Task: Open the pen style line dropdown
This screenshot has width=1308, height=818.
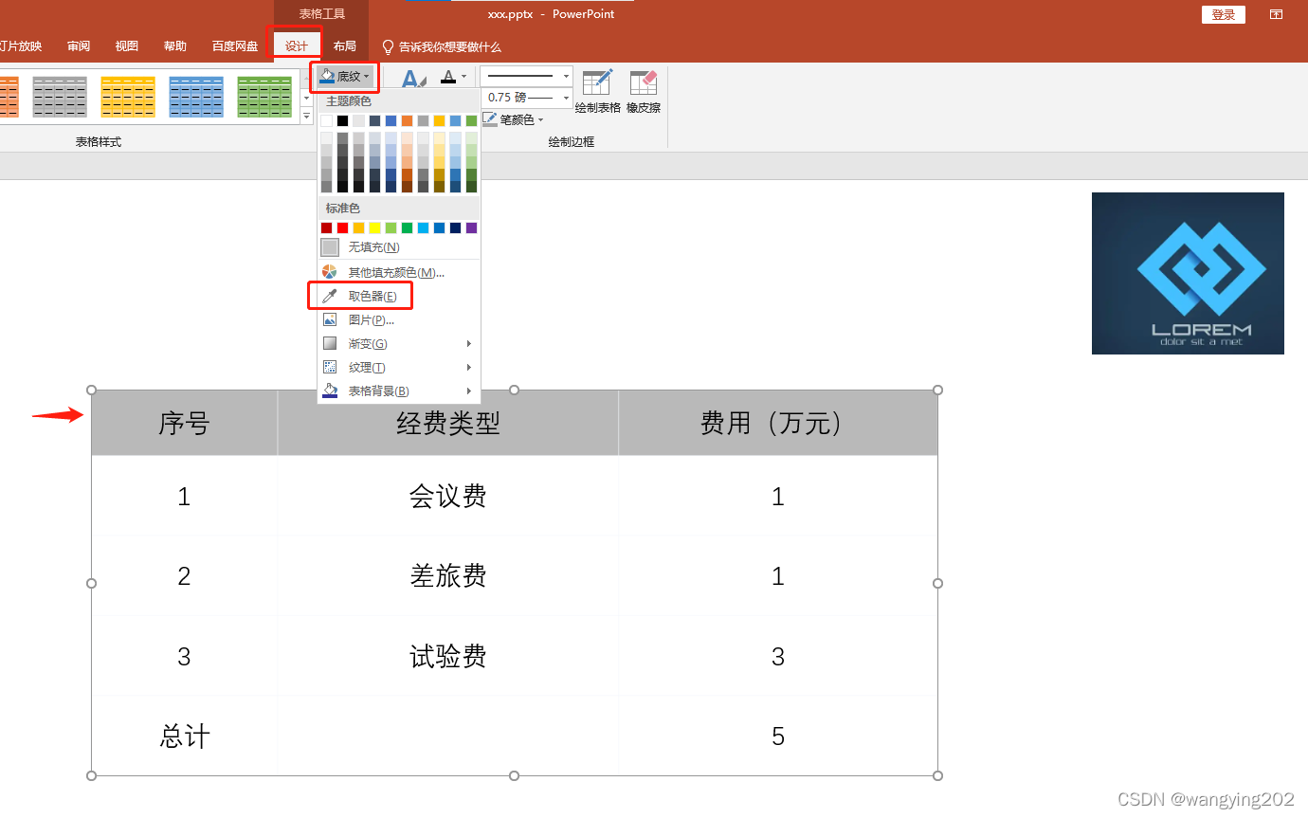Action: [x=565, y=75]
